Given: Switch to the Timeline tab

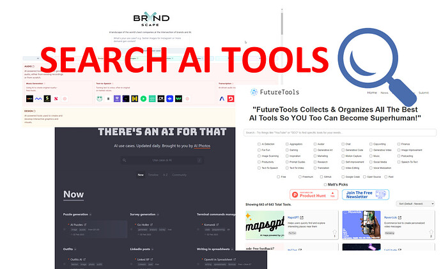Looking at the screenshot, I should point(153,175).
